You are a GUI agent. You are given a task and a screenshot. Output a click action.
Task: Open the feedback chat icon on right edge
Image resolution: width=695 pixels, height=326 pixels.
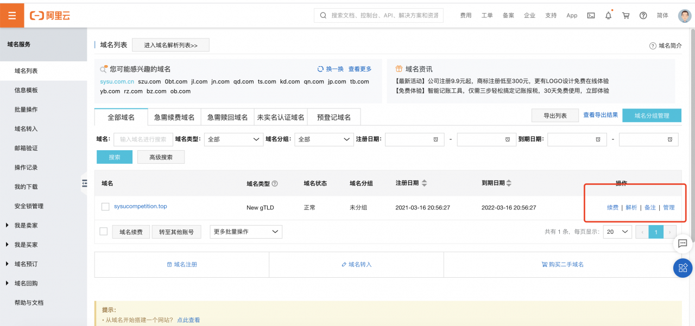(x=683, y=244)
